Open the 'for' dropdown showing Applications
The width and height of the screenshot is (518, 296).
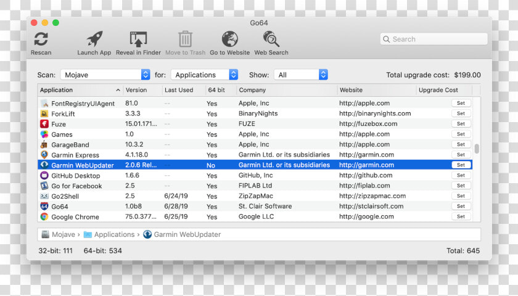coord(204,75)
